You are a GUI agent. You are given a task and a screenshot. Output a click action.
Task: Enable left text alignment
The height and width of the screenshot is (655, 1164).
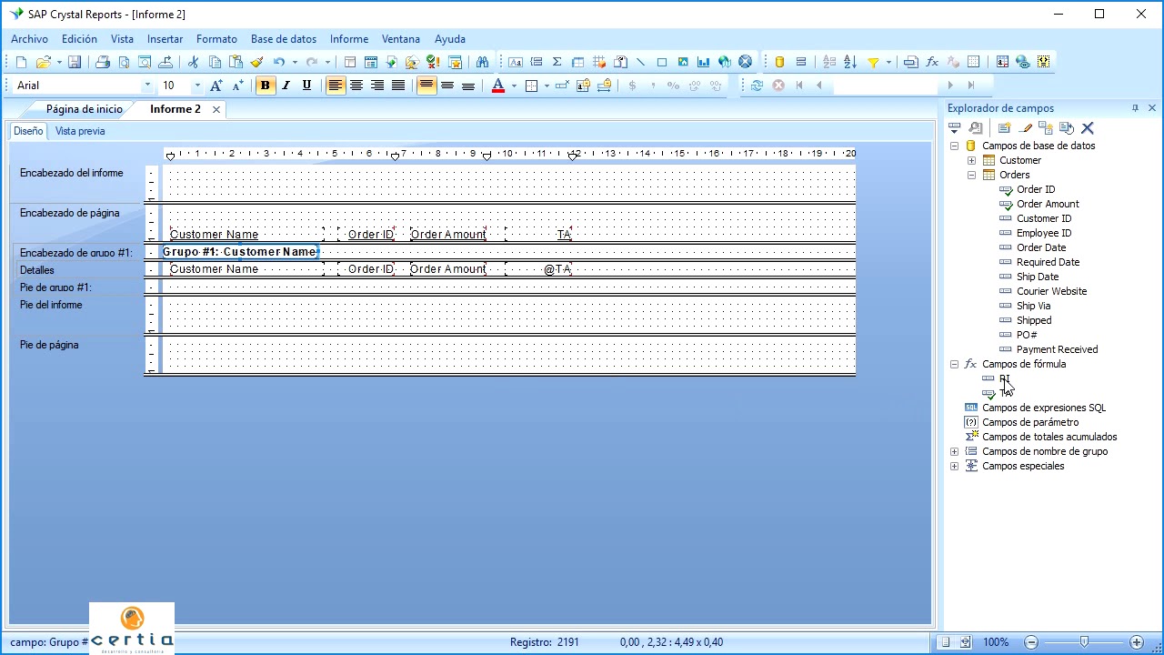(336, 85)
